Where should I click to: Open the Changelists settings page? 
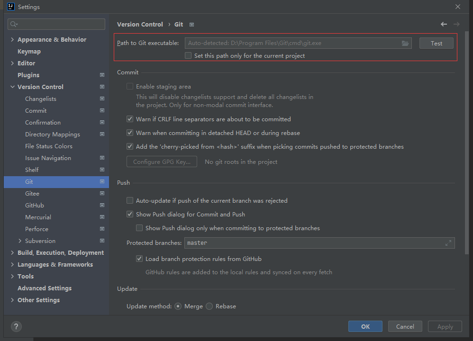41,99
